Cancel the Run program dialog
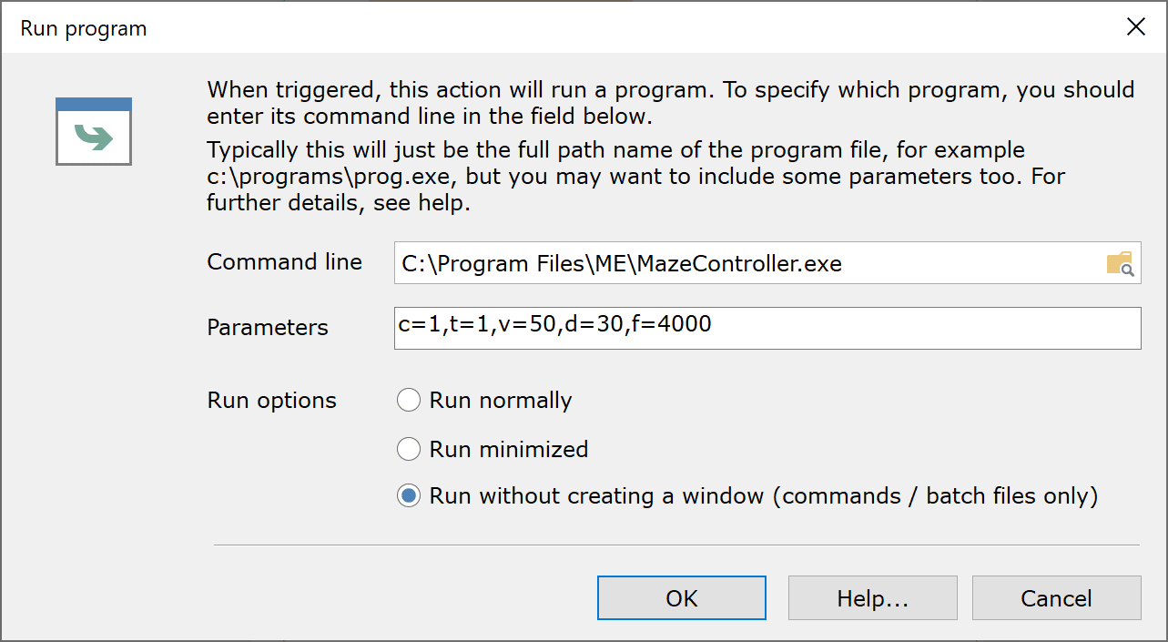Image resolution: width=1168 pixels, height=642 pixels. pyautogui.click(x=1057, y=598)
